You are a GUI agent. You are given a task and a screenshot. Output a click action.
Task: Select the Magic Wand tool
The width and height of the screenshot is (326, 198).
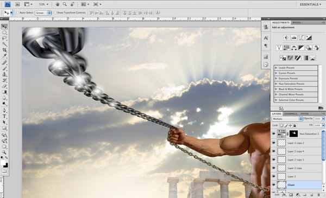(x=4, y=44)
